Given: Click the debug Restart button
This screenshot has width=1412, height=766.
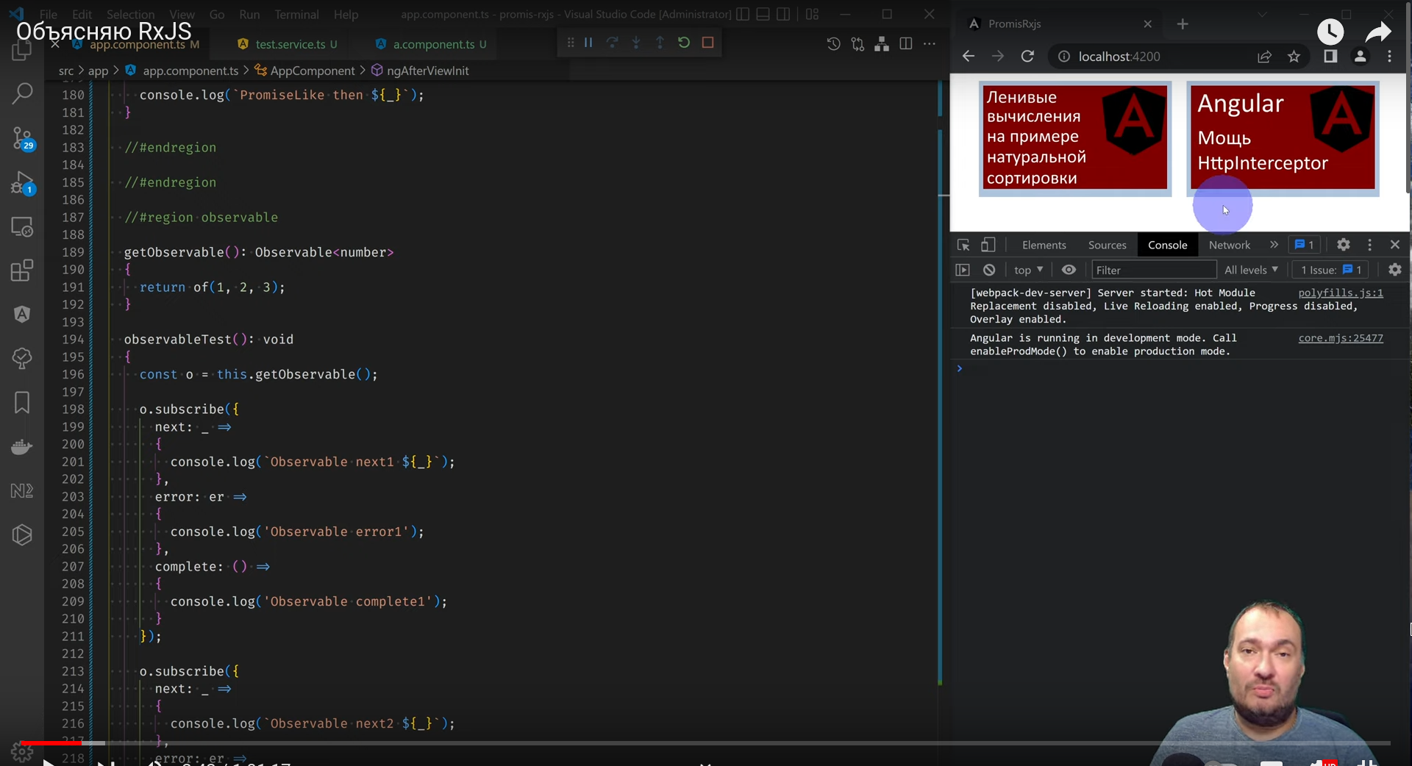Looking at the screenshot, I should (684, 43).
